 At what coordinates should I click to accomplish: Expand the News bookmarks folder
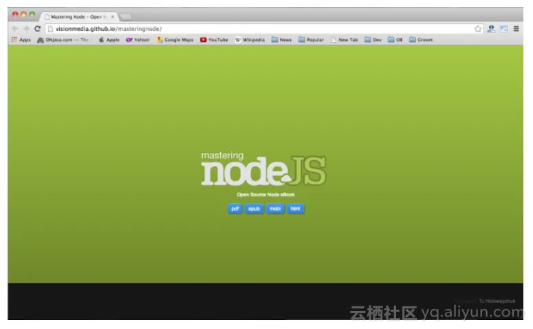click(x=281, y=40)
